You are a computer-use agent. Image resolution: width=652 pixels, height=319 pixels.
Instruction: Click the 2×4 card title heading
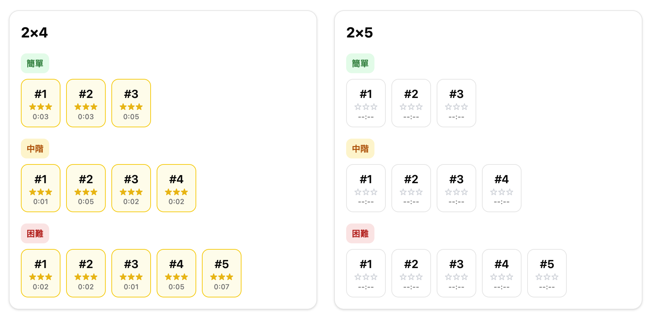tap(34, 33)
